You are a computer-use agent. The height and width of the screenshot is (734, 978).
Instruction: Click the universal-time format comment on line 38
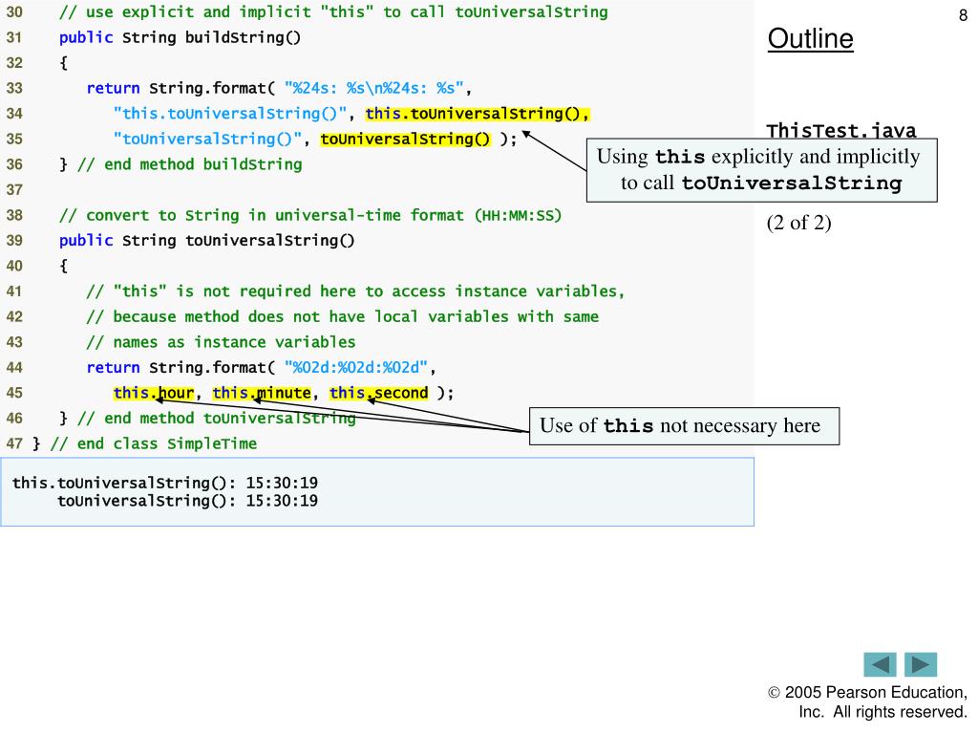pyautogui.click(x=310, y=215)
